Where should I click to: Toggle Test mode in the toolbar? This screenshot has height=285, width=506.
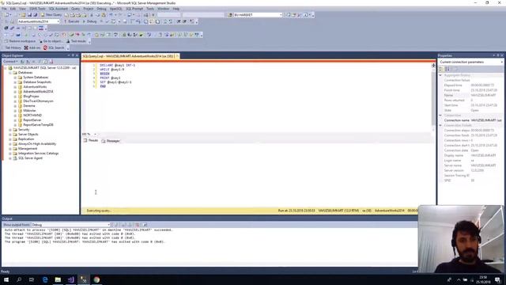76,41
